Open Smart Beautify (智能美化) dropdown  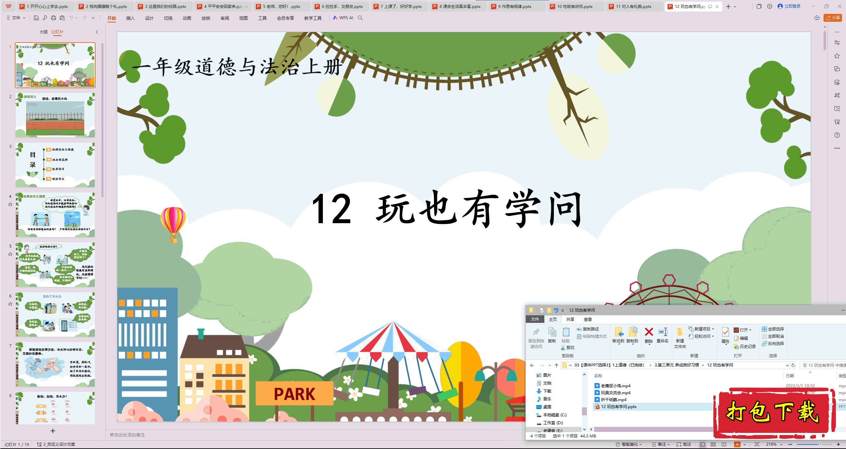coord(629,444)
